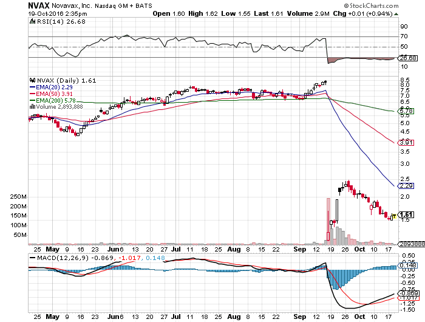Click the 2893888 volume tag on right axis
Image resolution: width=425 pixels, height=322 pixels.
[x=412, y=244]
